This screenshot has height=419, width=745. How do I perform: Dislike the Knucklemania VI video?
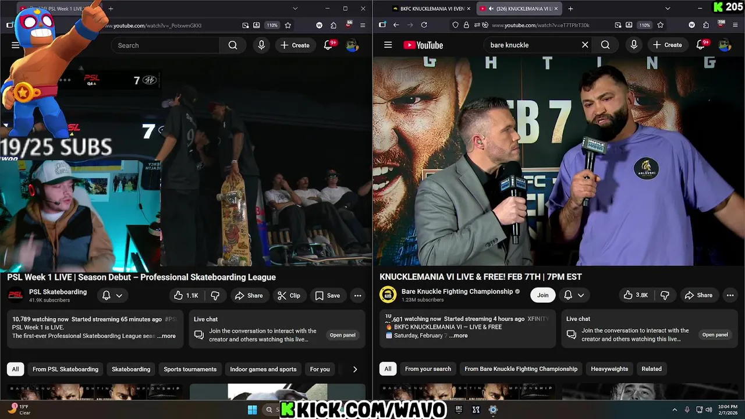pyautogui.click(x=665, y=295)
